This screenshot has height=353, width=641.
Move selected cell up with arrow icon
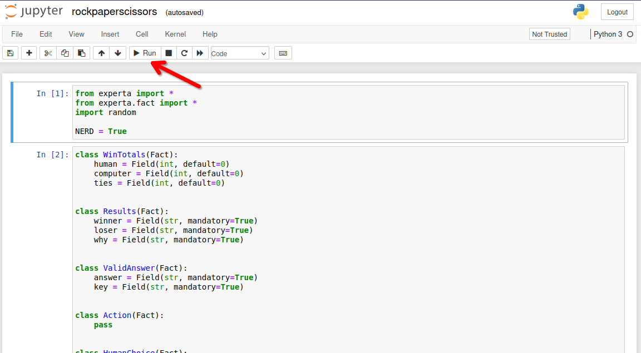tap(101, 53)
